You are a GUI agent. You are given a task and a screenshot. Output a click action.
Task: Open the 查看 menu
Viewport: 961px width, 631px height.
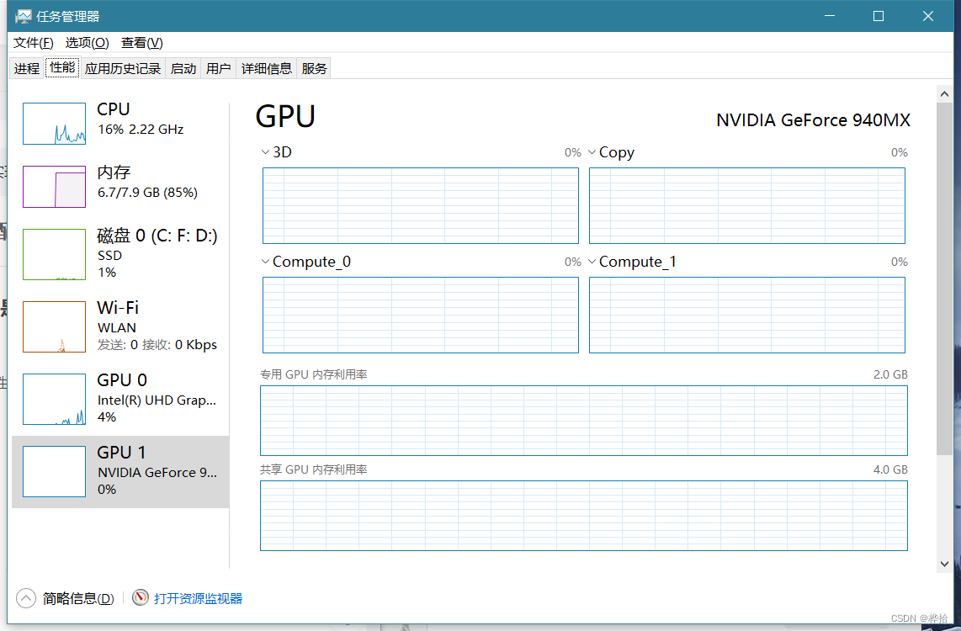click(141, 42)
